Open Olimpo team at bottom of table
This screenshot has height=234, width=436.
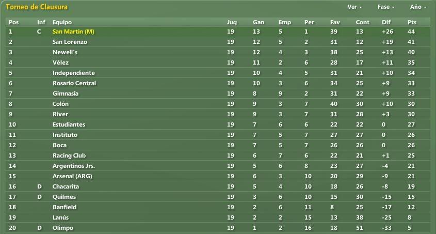pos(63,228)
